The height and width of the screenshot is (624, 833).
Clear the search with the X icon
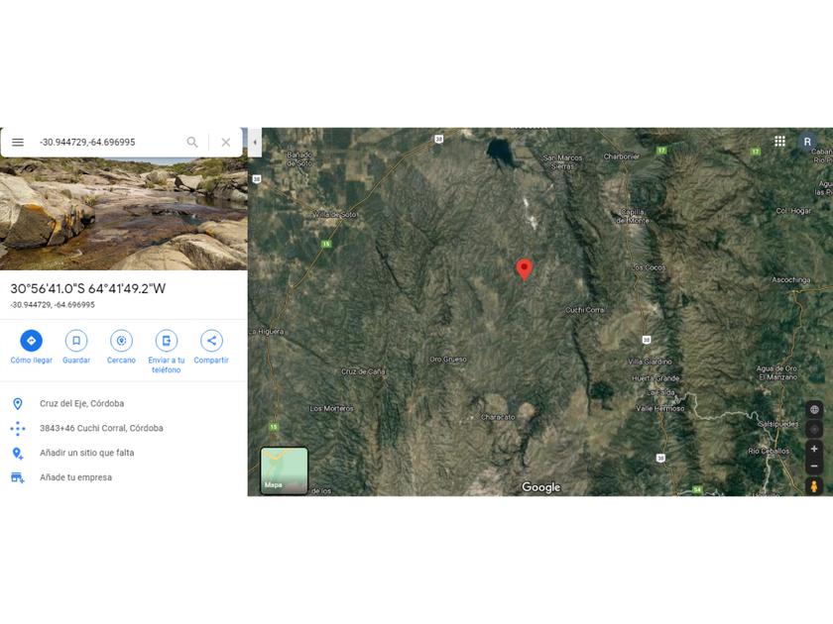tap(226, 143)
